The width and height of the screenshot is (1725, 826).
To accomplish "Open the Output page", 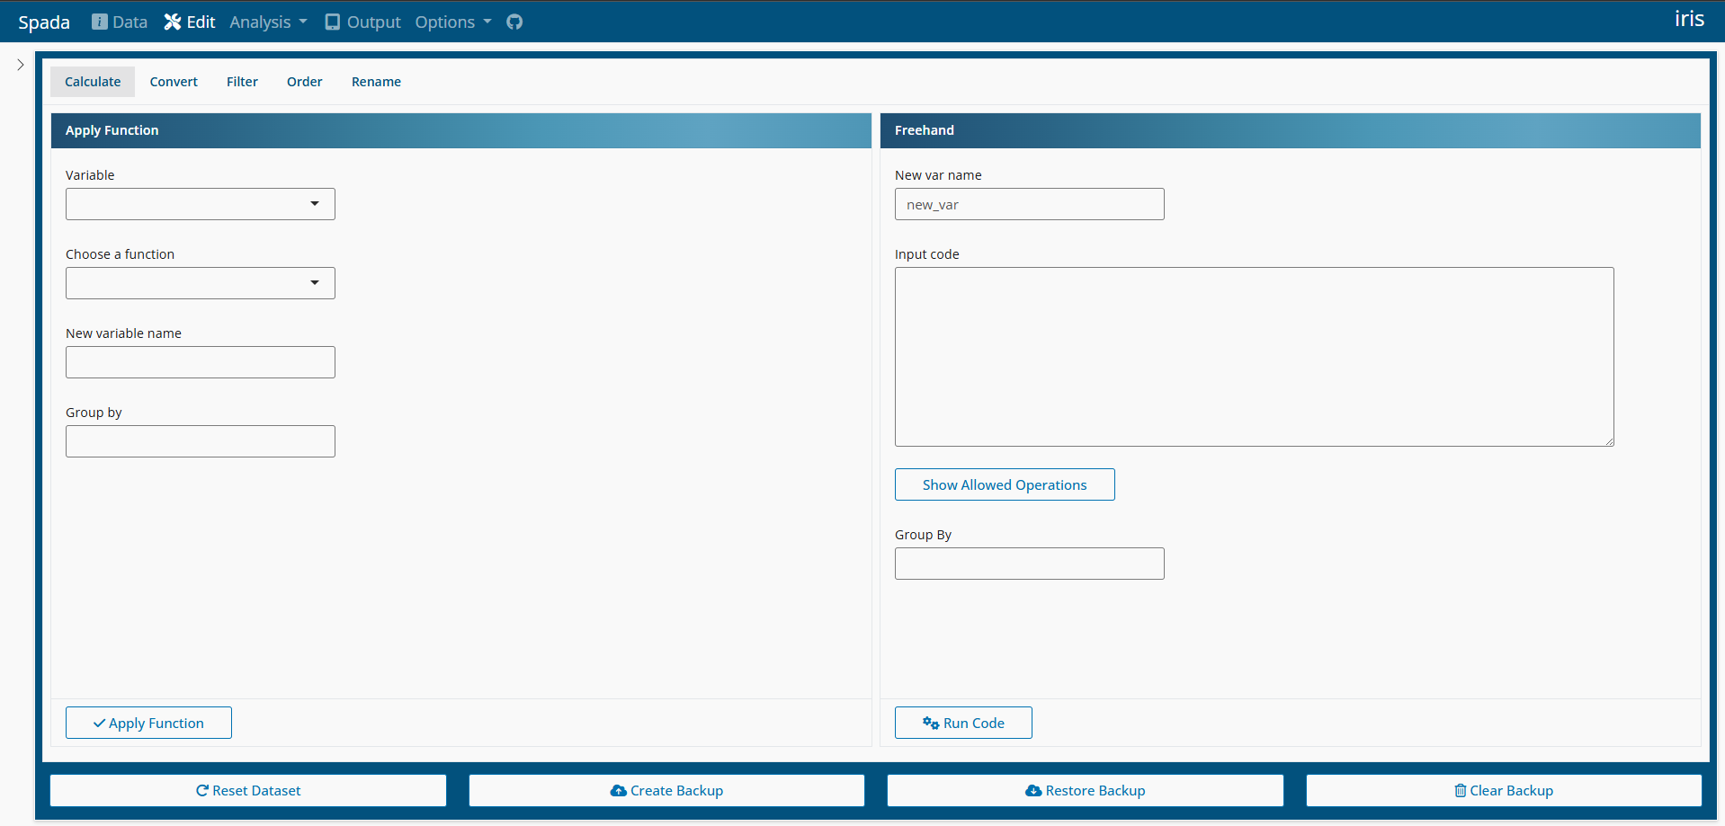I will click(362, 22).
